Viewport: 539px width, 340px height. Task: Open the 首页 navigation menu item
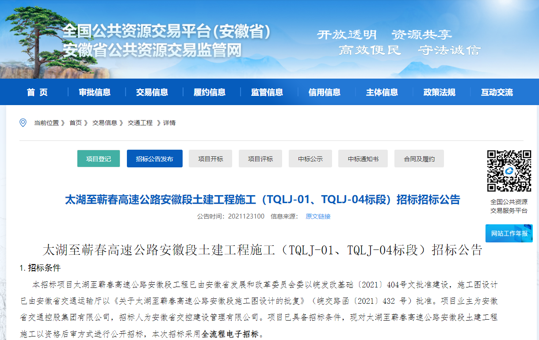[x=37, y=92]
